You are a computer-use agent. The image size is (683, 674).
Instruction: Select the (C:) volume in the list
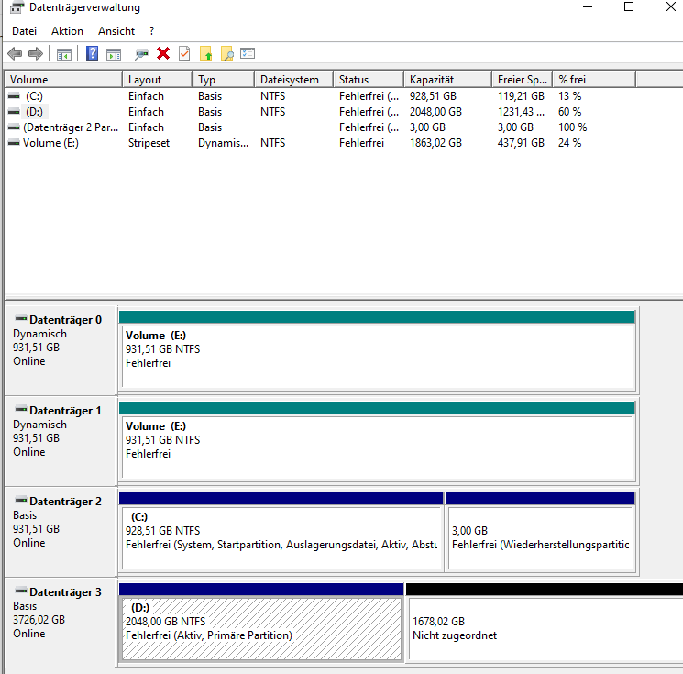point(34,96)
